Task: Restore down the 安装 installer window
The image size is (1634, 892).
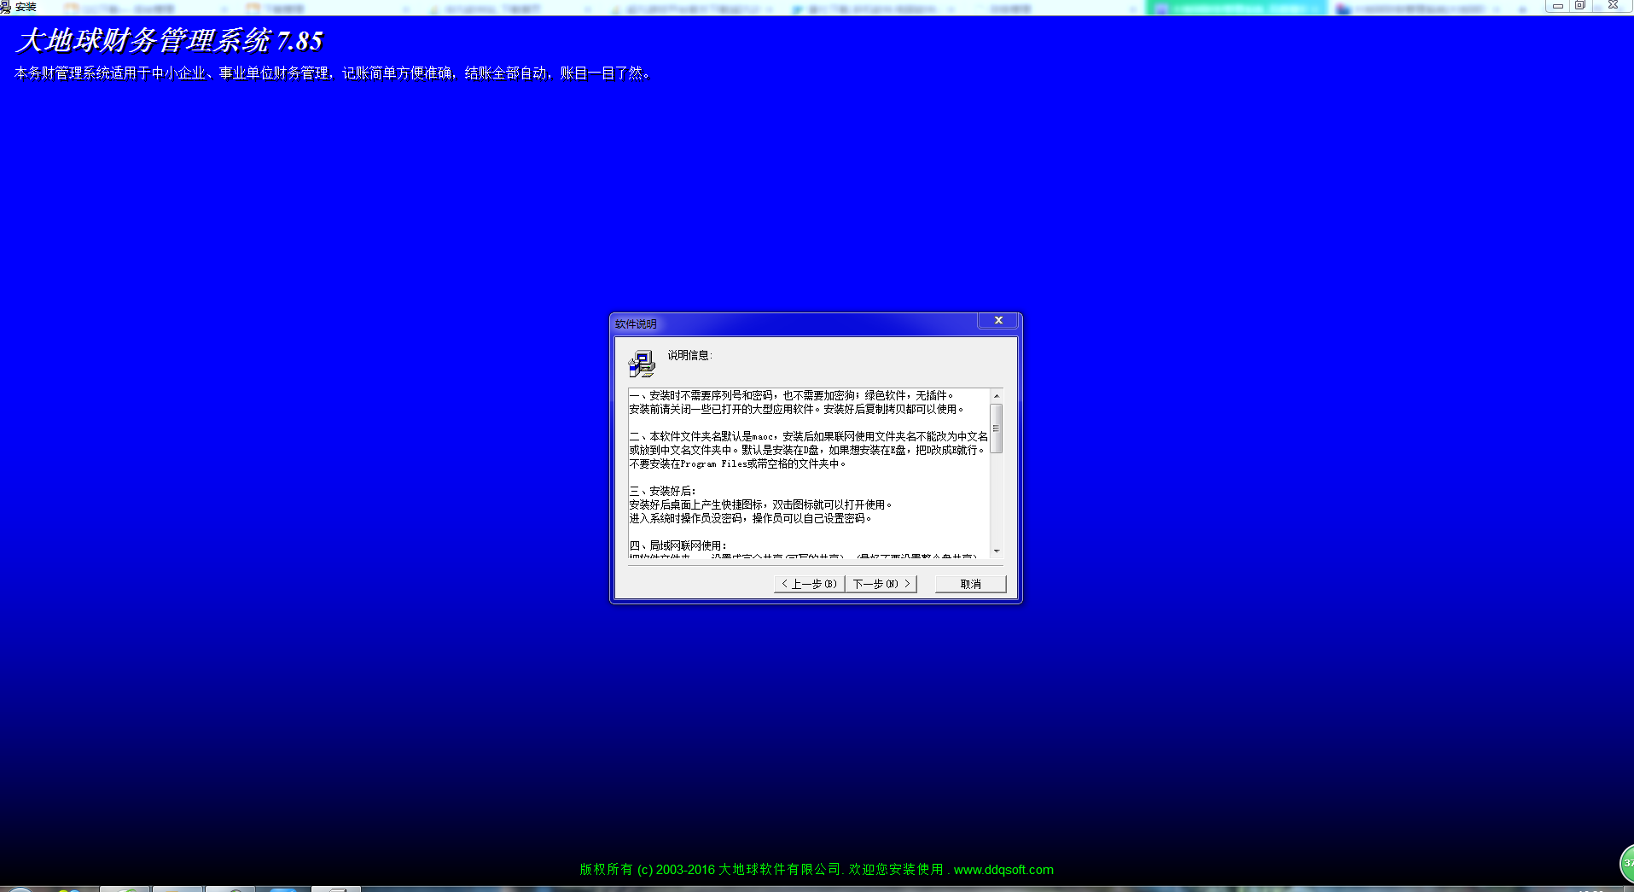Action: (1579, 6)
